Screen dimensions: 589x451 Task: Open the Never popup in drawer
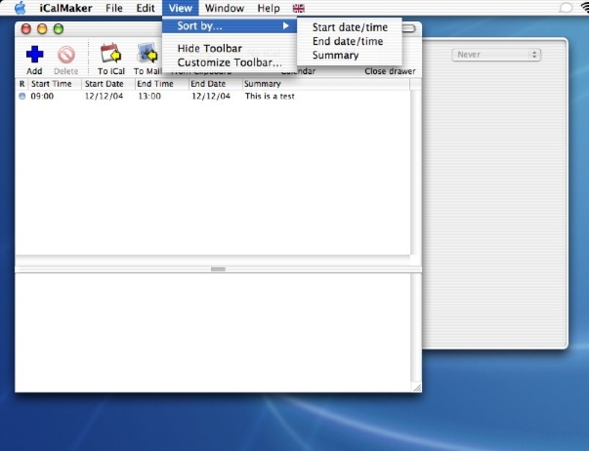[496, 55]
